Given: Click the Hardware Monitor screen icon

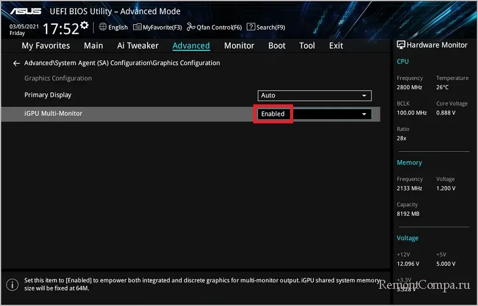Looking at the screenshot, I should (401, 45).
